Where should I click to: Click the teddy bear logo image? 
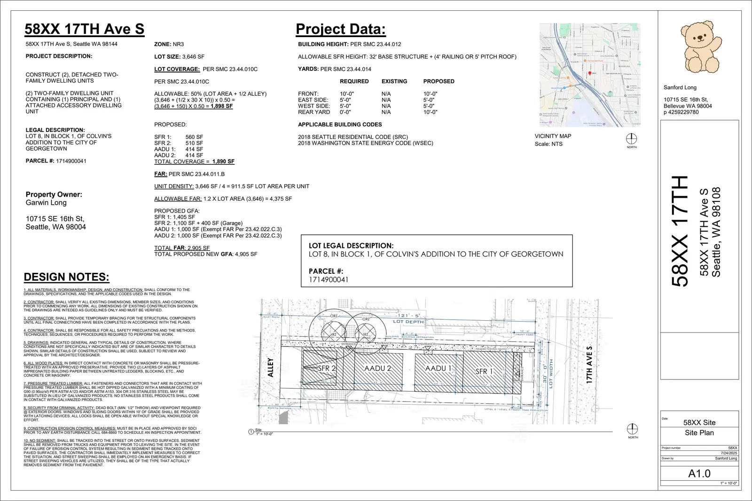701,46
